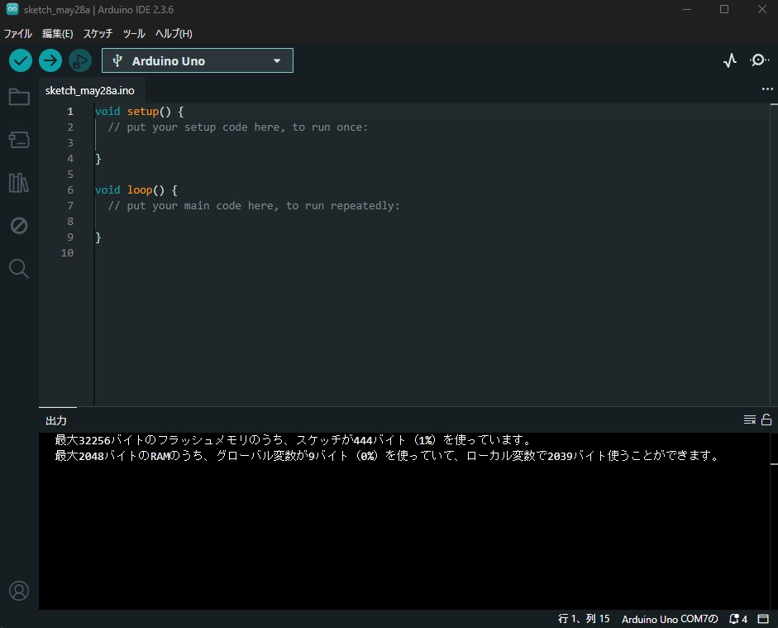Screen dimensions: 778x628
Task: Click the 'put your main code here' comment
Action: point(254,205)
